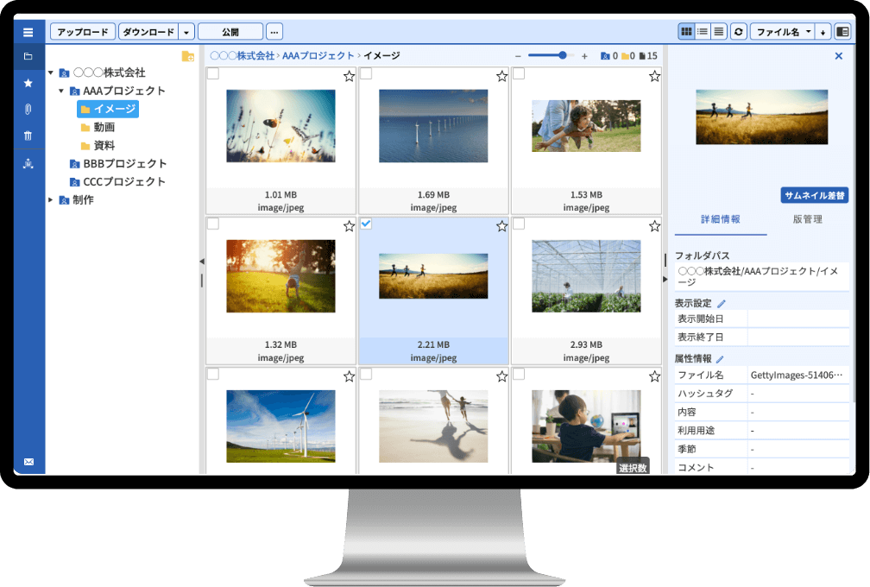Image resolution: width=870 pixels, height=587 pixels.
Task: Star the 1.32 MB image
Action: [x=349, y=226]
